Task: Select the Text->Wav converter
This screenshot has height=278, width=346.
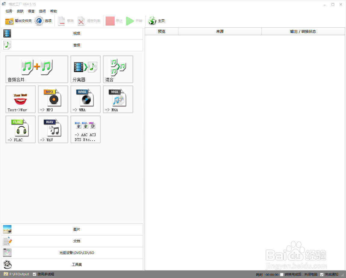Action: pyautogui.click(x=20, y=99)
